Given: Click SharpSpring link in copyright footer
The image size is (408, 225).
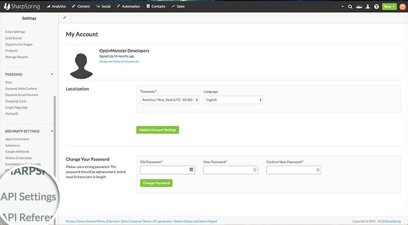Looking at the screenshot, I should 393,221.
